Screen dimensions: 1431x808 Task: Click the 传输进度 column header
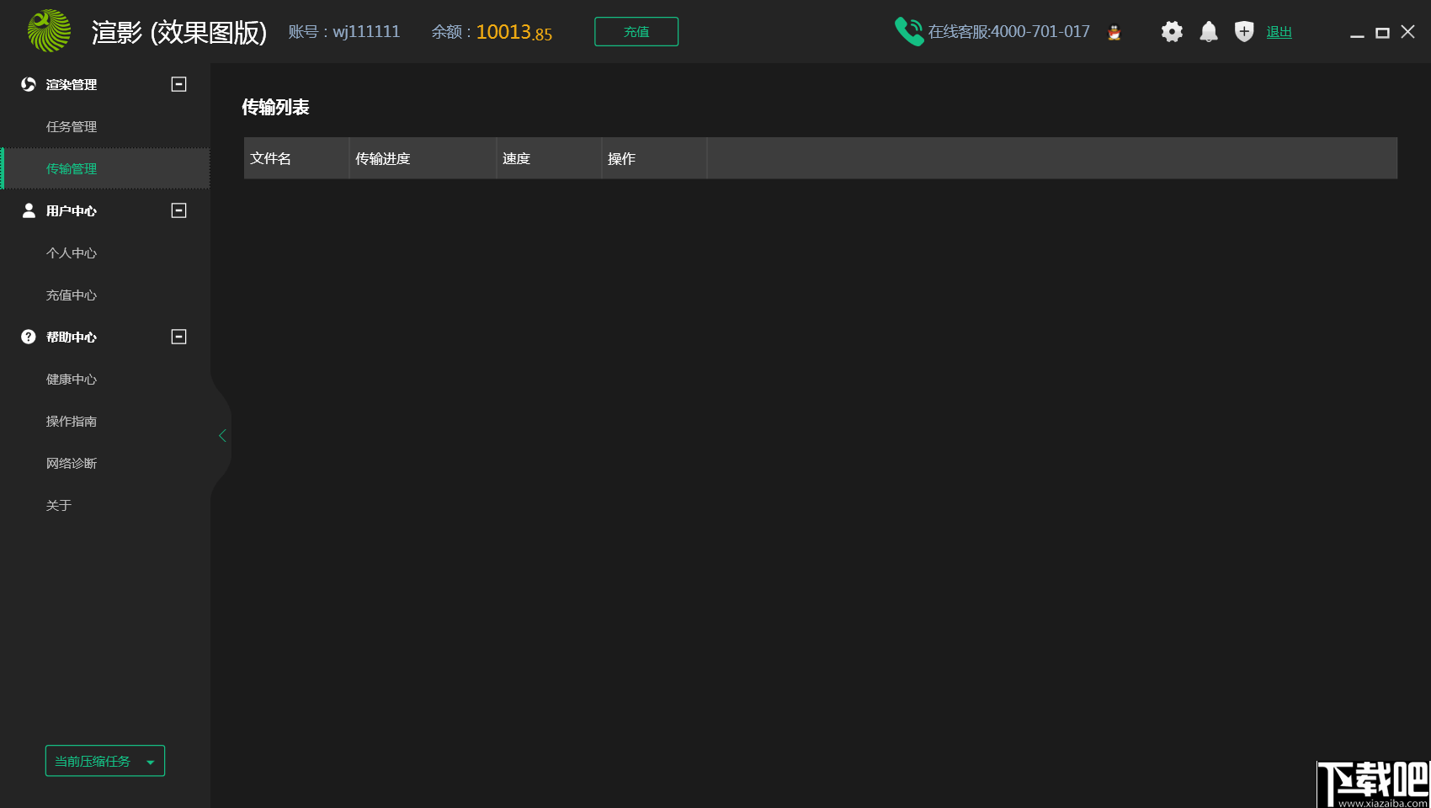tap(423, 158)
